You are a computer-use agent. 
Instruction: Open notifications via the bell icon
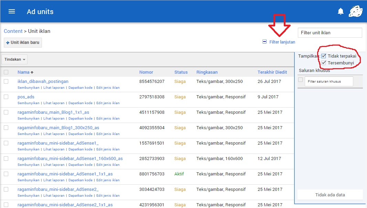coord(340,11)
